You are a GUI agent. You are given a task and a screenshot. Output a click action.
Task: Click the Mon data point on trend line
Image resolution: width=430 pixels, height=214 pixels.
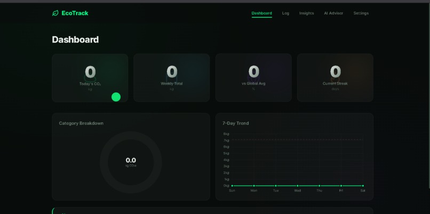(254, 186)
